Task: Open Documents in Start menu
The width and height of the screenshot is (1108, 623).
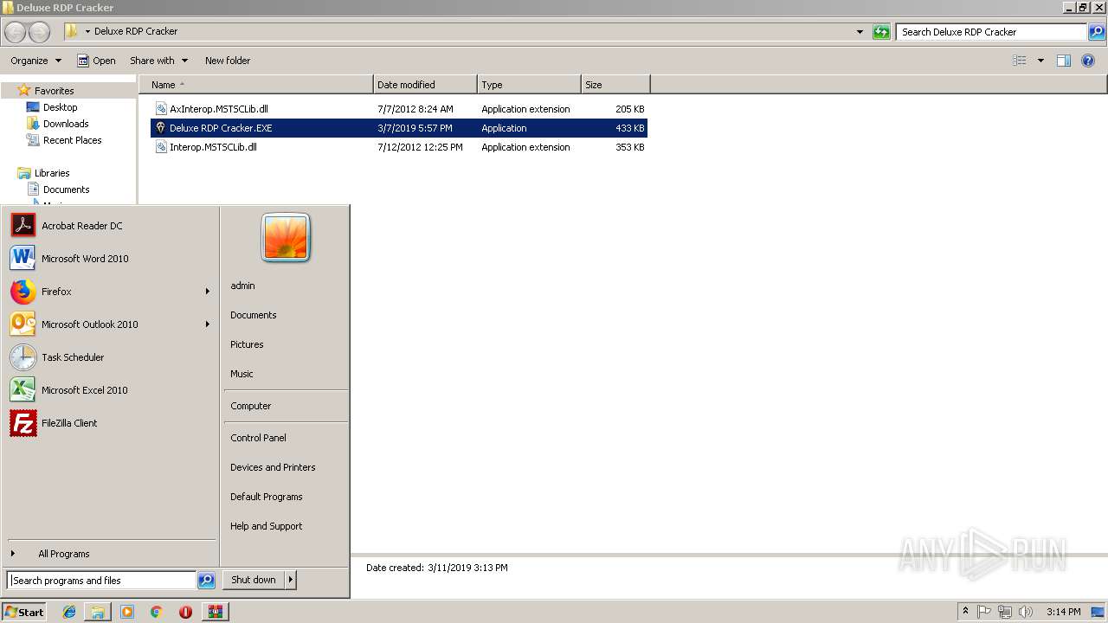Action: pyautogui.click(x=253, y=315)
